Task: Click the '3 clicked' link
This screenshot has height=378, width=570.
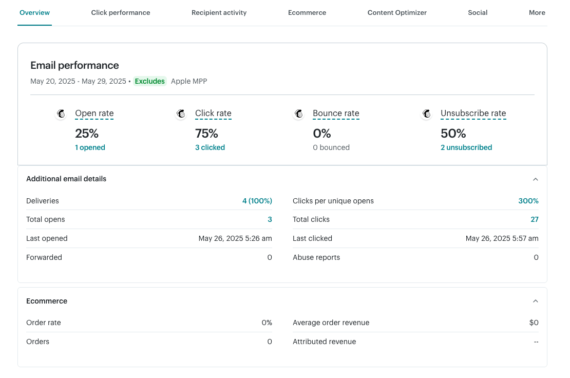Action: point(210,147)
